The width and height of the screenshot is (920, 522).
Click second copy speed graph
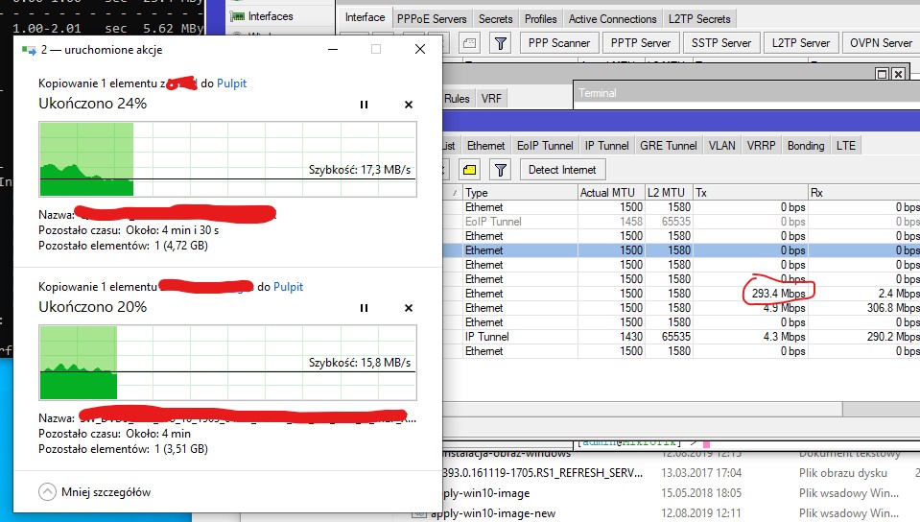point(227,363)
